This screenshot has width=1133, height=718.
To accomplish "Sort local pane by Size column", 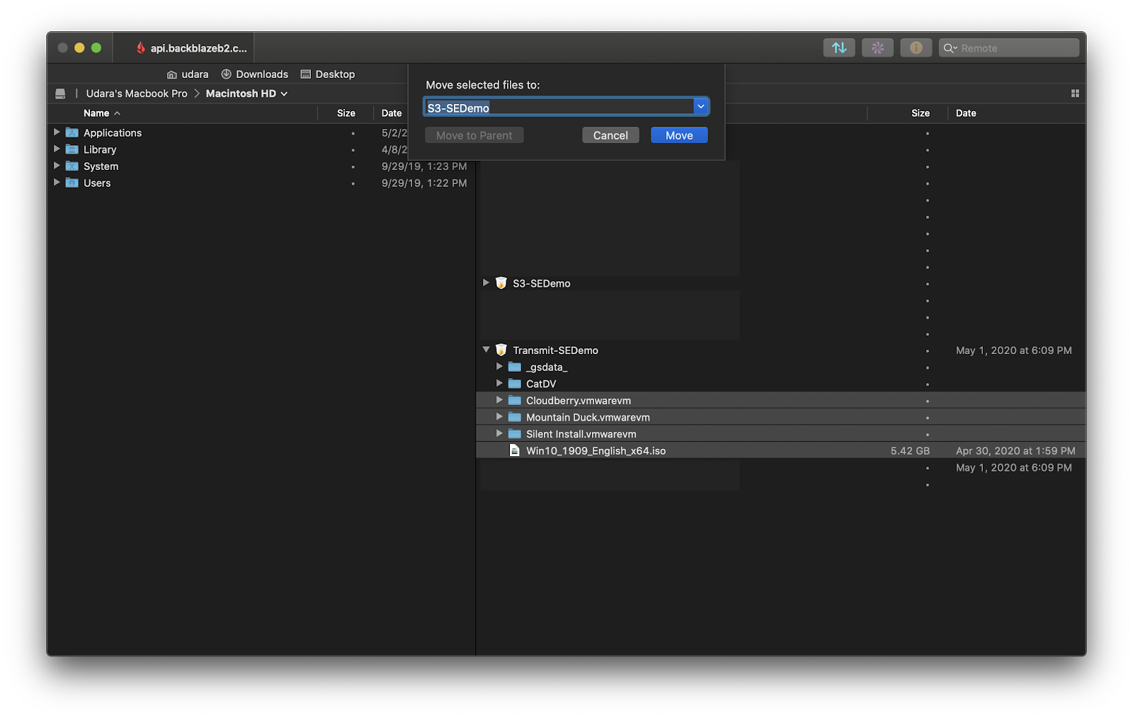I will pyautogui.click(x=346, y=113).
